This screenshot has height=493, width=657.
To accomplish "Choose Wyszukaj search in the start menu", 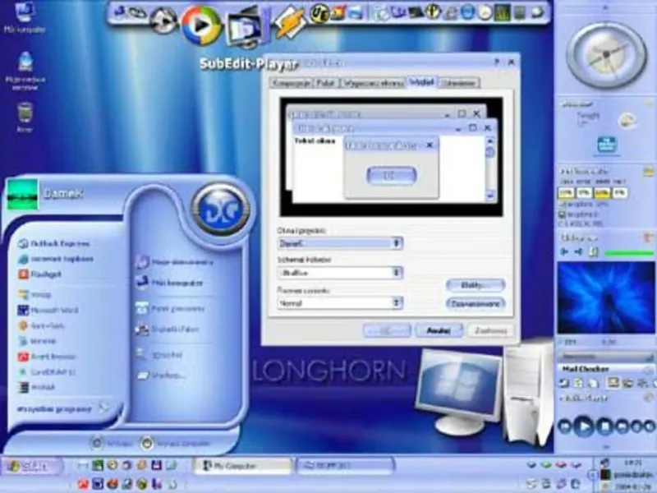I will tap(159, 355).
